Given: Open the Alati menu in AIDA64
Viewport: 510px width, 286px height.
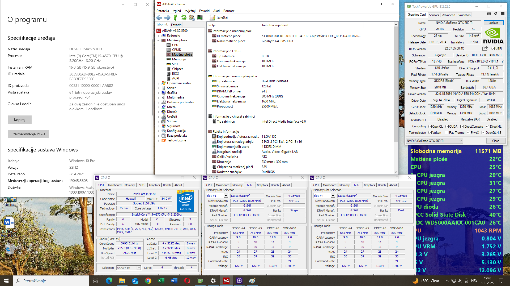Looking at the screenshot, I should point(216,11).
